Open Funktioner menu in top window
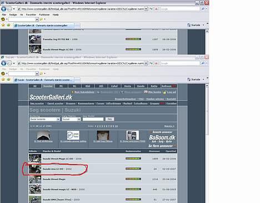 pyautogui.click(x=44, y=14)
